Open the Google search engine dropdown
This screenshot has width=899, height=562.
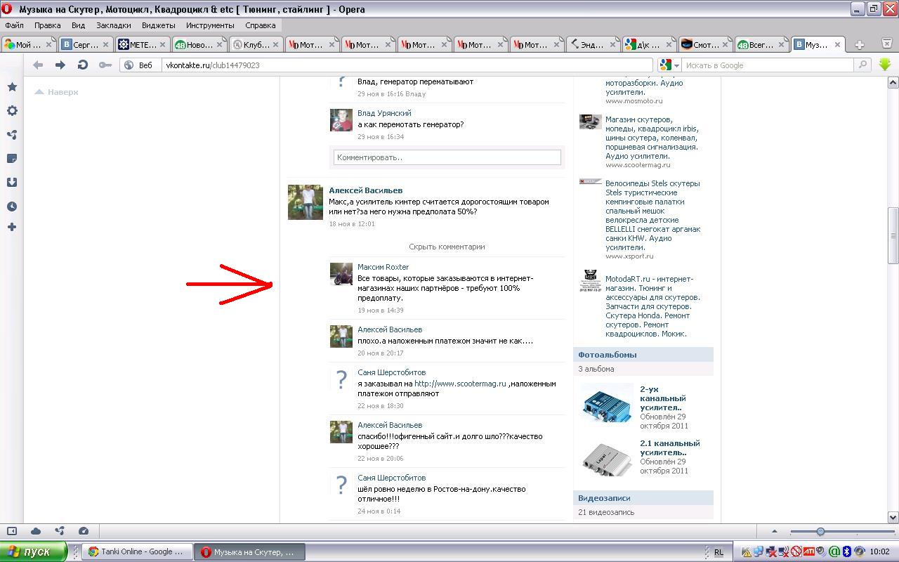tap(669, 65)
